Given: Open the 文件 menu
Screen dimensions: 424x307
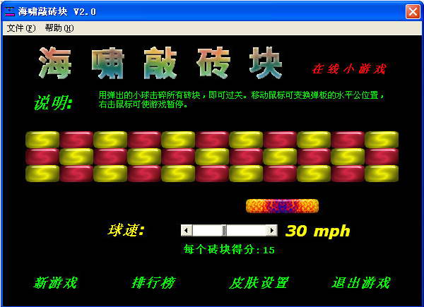Looking at the screenshot, I should [x=20, y=28].
